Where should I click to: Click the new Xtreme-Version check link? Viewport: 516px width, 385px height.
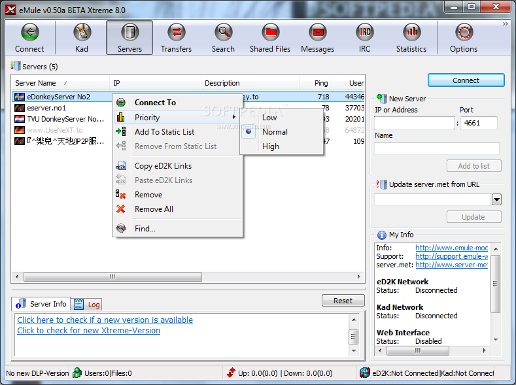tap(88, 331)
